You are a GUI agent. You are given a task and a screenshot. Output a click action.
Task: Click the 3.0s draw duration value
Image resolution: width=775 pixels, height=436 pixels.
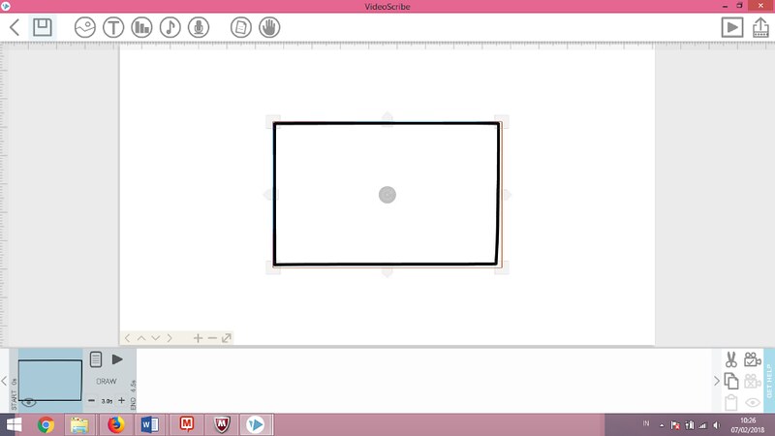pyautogui.click(x=107, y=401)
